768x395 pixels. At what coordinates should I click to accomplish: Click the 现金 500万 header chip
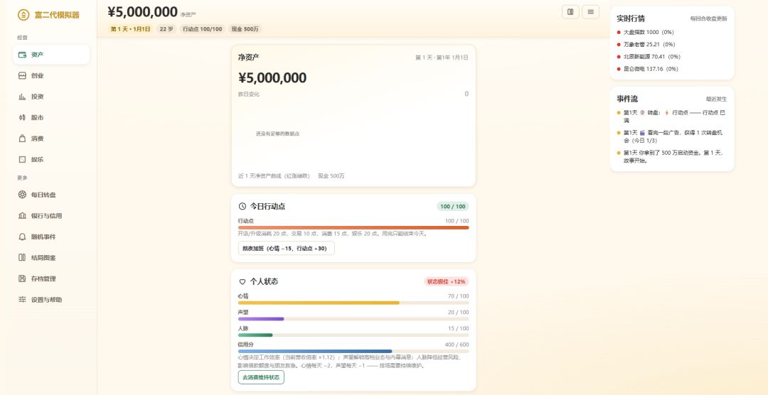tap(245, 29)
